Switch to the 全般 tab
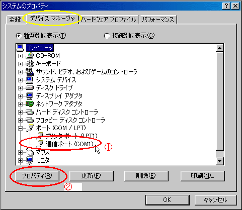Screen dimensions: 242x210 pos(15,20)
